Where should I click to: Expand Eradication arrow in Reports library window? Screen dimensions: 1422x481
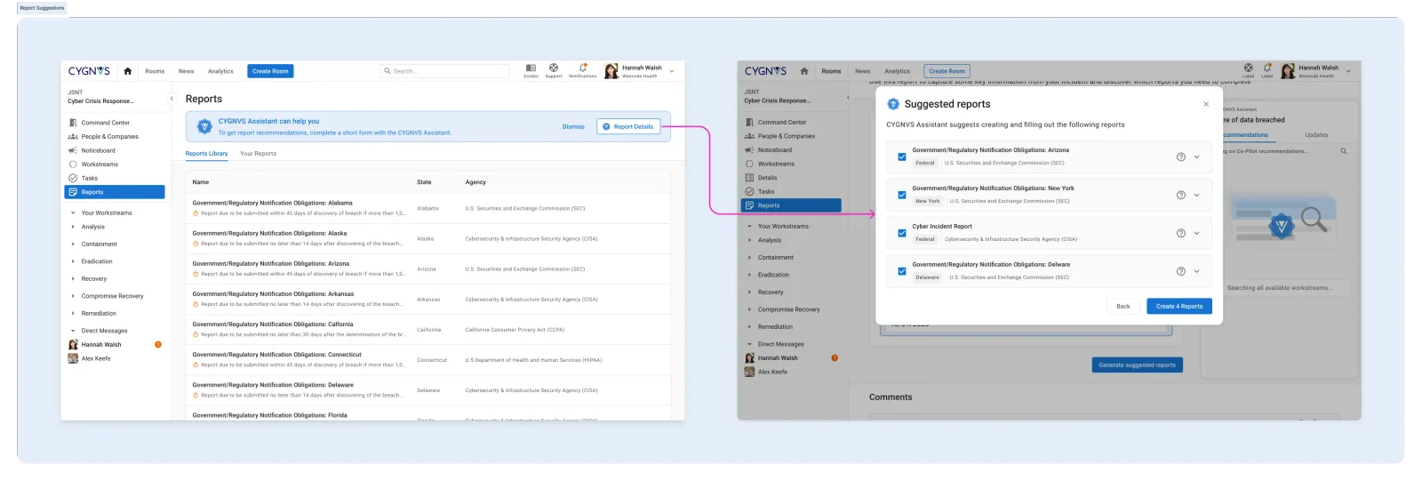[x=73, y=261]
